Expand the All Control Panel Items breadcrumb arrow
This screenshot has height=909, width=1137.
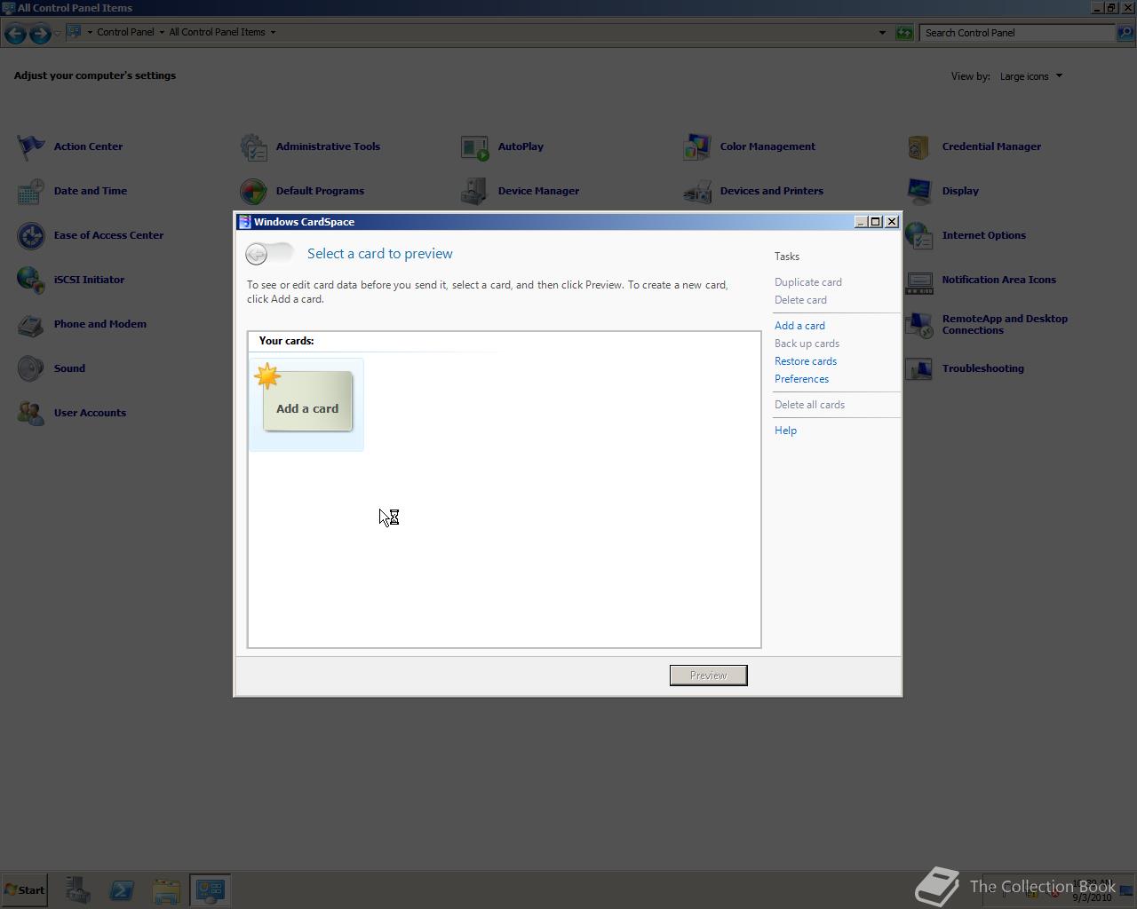tap(273, 32)
